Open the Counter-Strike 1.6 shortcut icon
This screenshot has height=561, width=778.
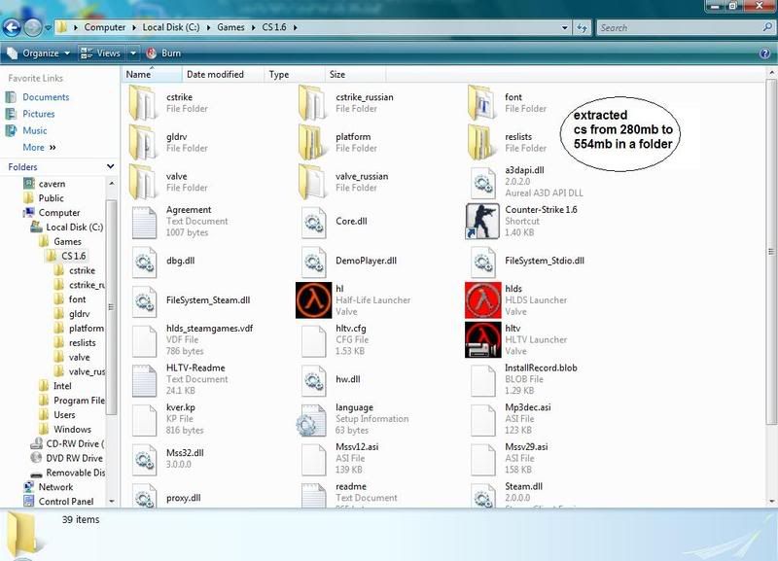tap(482, 221)
